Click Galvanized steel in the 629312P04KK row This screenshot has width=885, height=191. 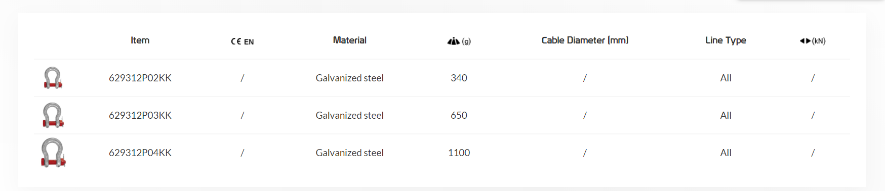pyautogui.click(x=349, y=153)
